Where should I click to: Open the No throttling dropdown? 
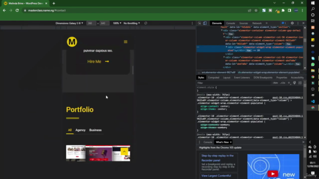132,23
